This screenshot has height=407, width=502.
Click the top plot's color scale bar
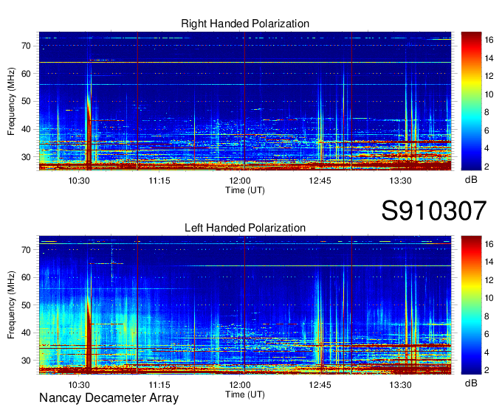tap(471, 101)
